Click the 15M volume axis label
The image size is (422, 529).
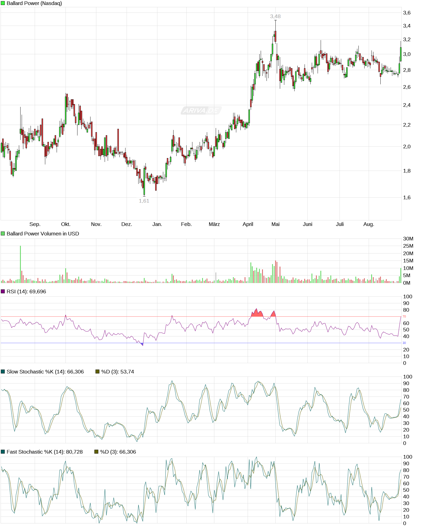click(x=408, y=261)
